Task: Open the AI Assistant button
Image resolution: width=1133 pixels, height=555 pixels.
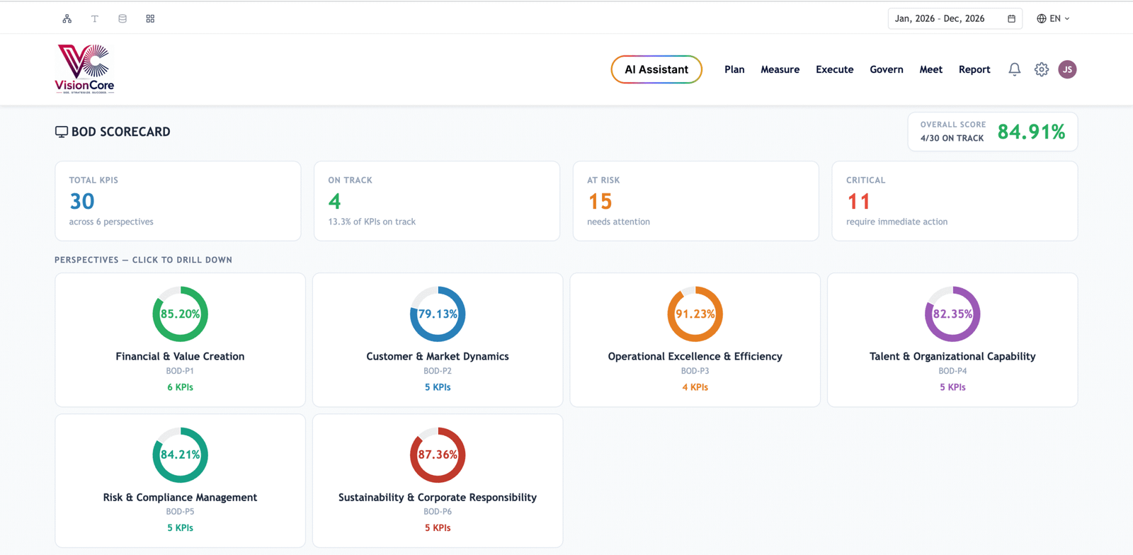Action: pyautogui.click(x=656, y=69)
